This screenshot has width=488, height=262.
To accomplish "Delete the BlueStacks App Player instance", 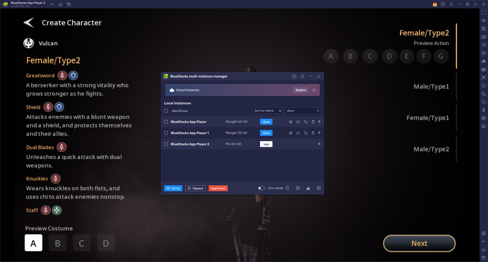I will (313, 122).
